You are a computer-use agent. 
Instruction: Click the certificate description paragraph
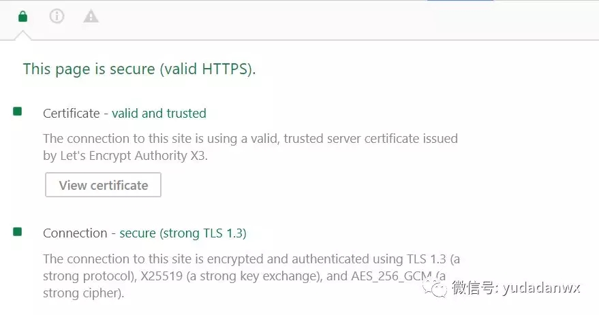coord(250,147)
